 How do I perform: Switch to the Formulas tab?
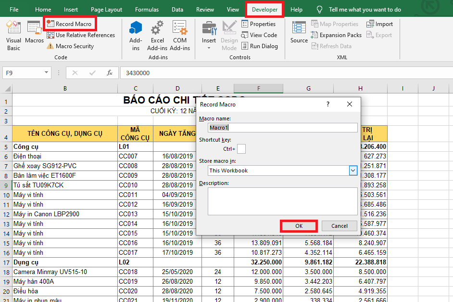click(x=147, y=10)
